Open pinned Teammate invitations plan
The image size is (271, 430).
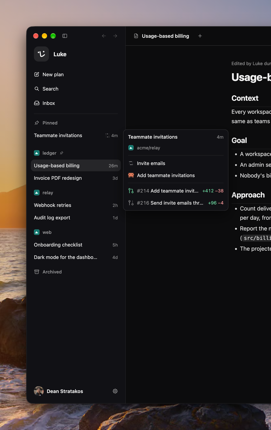pos(76,135)
